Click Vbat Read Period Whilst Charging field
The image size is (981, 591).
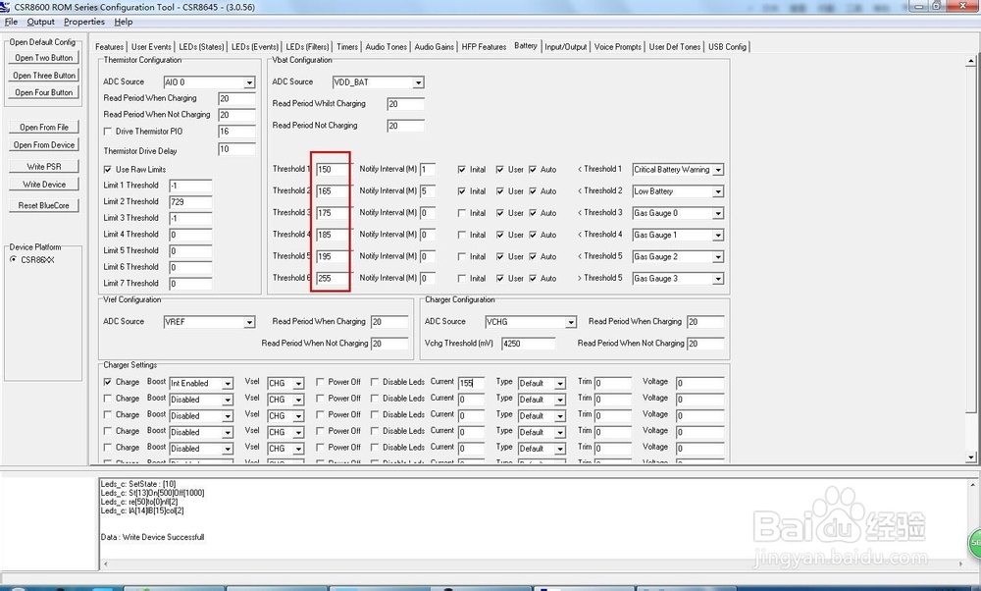coord(405,104)
